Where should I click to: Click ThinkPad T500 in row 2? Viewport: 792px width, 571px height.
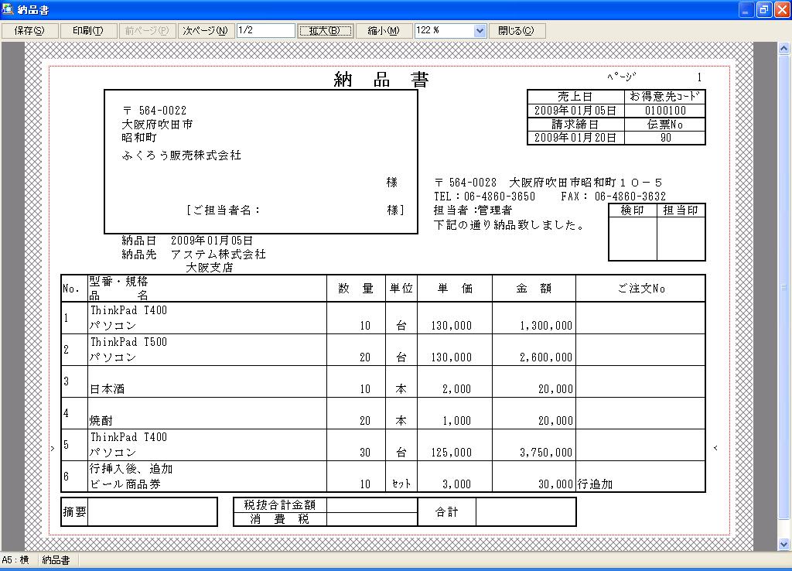coord(129,342)
